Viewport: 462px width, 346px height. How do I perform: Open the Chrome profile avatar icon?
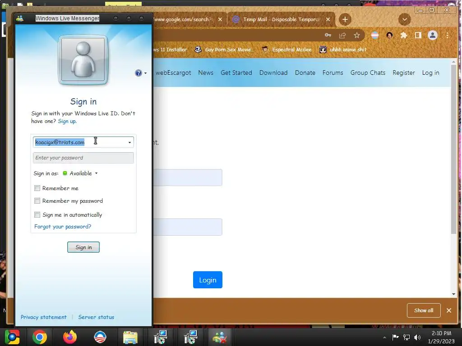pos(433,35)
